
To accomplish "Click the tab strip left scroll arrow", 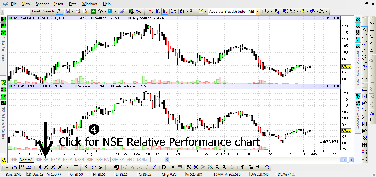I will [x=167, y=160].
